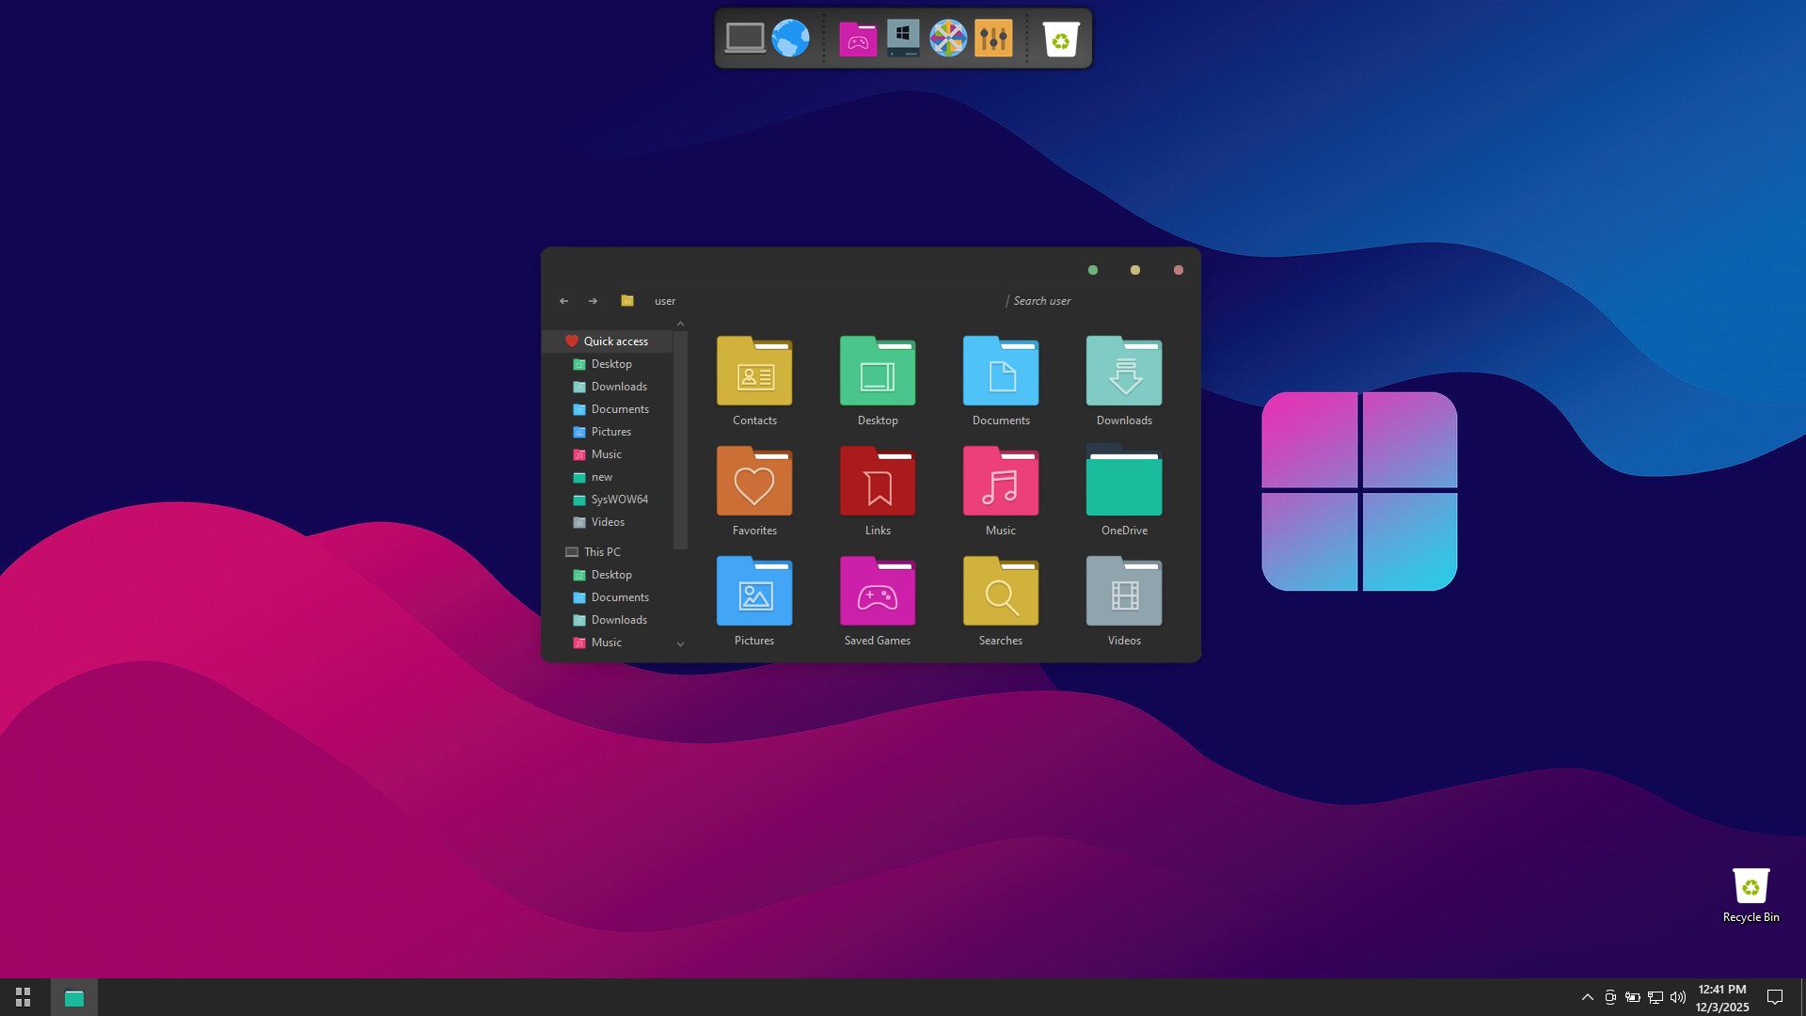This screenshot has width=1806, height=1016.
Task: Click the forward navigation arrow
Action: pyautogui.click(x=593, y=301)
